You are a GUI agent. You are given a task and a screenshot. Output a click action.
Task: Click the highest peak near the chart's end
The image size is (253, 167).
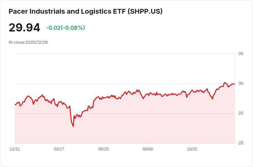click(x=224, y=83)
